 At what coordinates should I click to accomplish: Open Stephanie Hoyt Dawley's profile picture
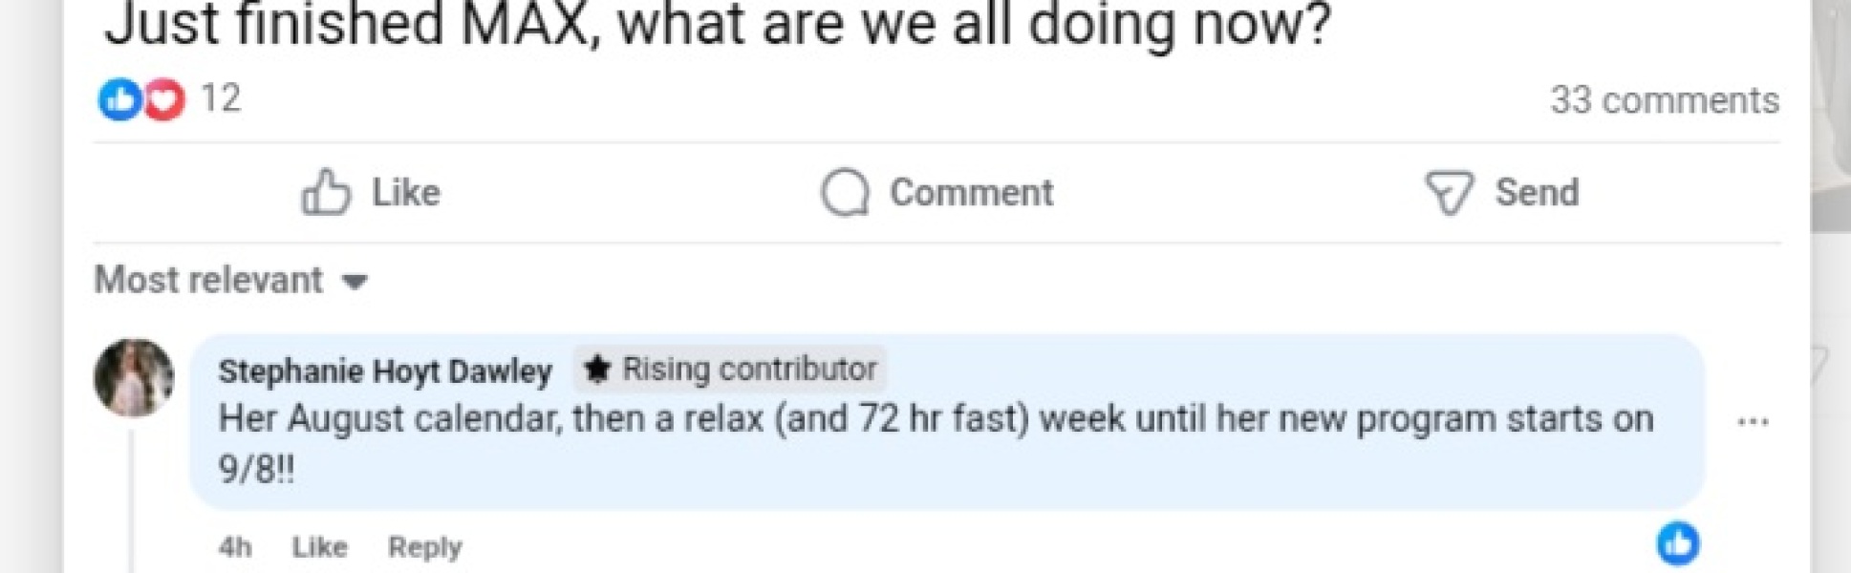[x=134, y=377]
